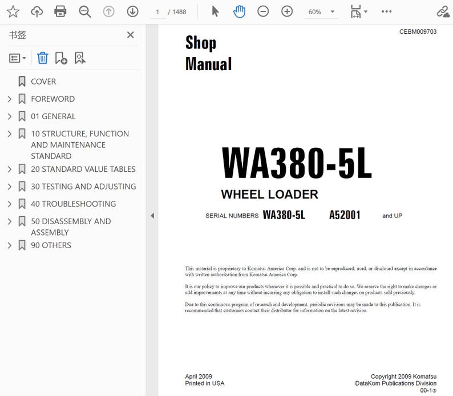Click the share link cloud icon
The image size is (453, 396).
(443, 12)
